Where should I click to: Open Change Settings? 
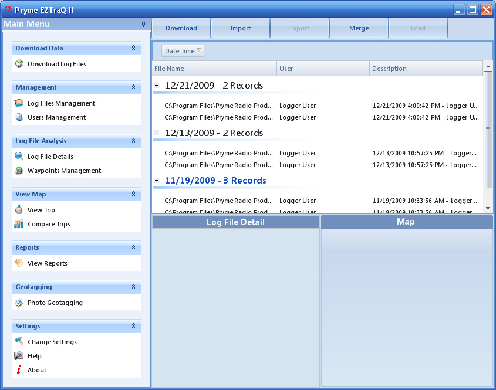tap(52, 342)
